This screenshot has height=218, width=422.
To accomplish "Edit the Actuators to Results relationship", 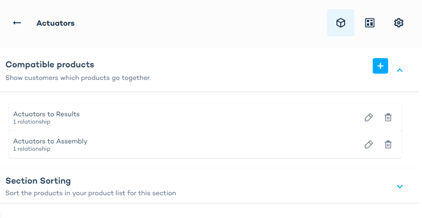I will point(369,117).
